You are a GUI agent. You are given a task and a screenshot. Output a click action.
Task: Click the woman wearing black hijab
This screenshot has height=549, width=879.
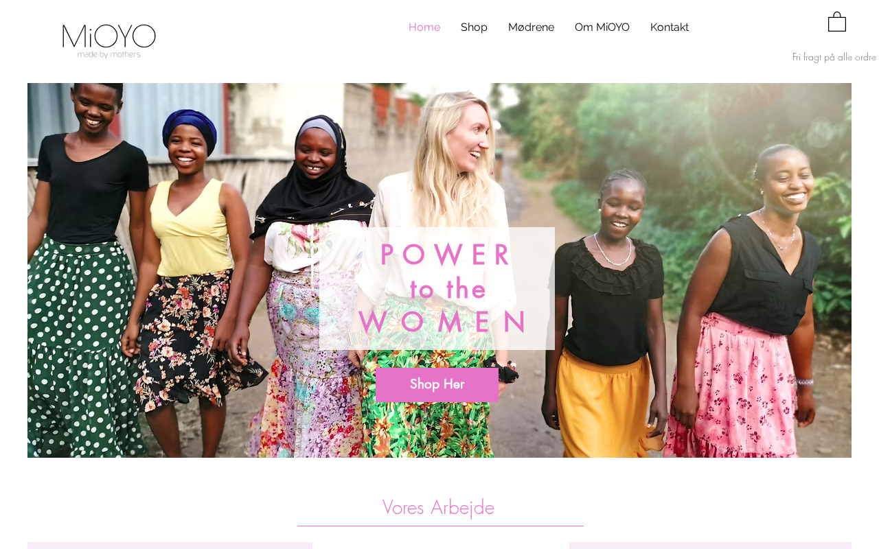click(x=312, y=288)
